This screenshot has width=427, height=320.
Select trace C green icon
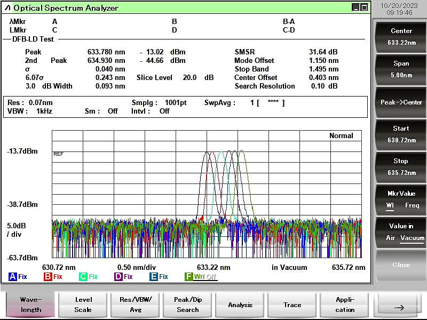(83, 277)
